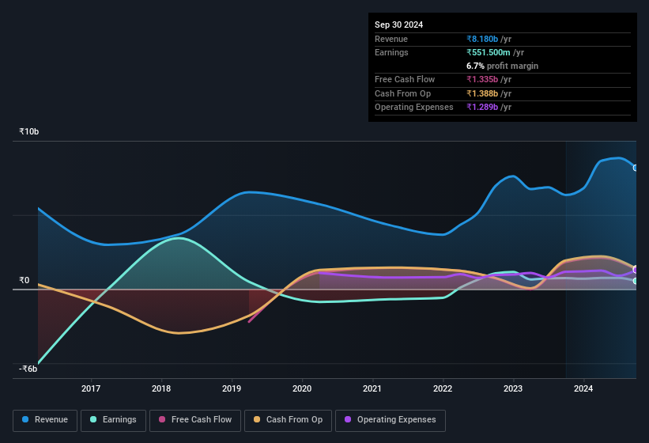Click the ₹1.335b free cash flow value

[482, 79]
